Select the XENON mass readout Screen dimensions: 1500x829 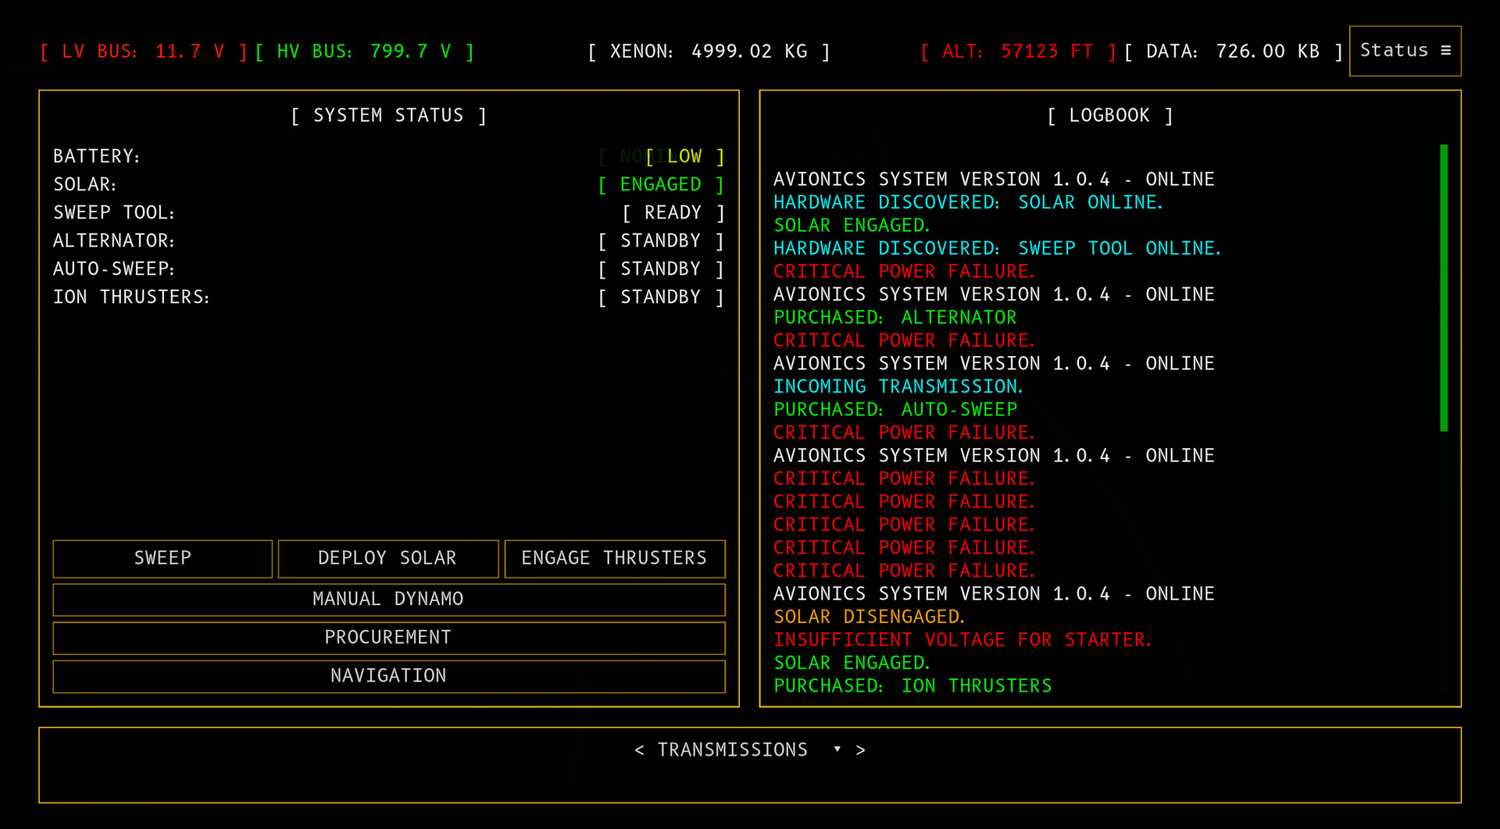(709, 52)
